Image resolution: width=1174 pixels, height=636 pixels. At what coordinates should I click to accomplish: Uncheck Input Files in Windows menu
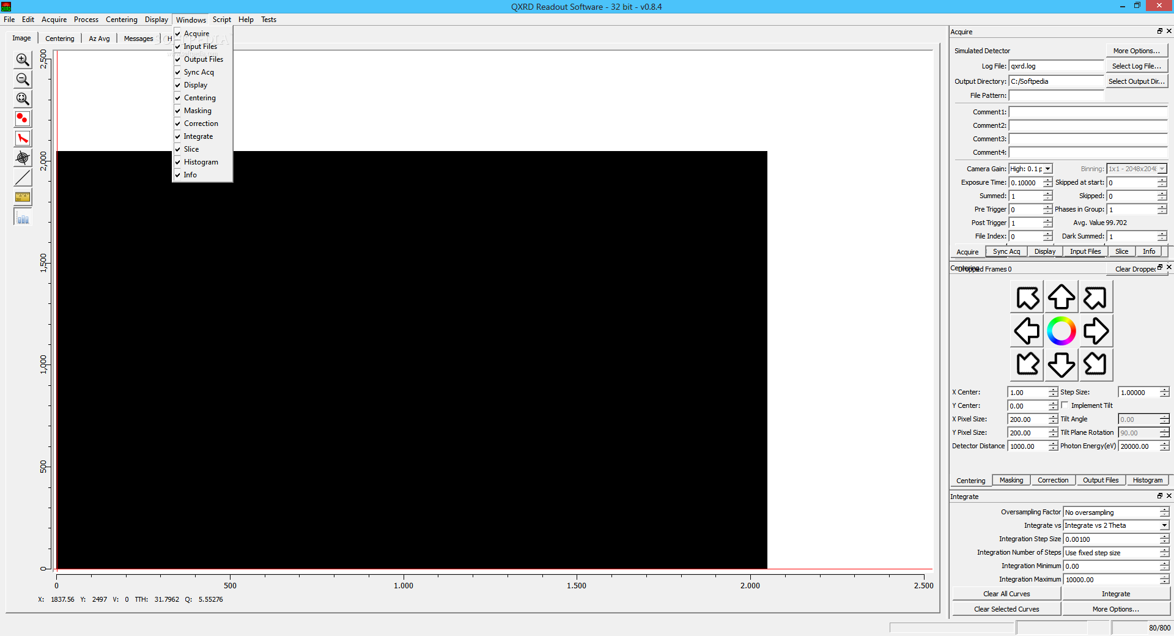tap(202, 46)
